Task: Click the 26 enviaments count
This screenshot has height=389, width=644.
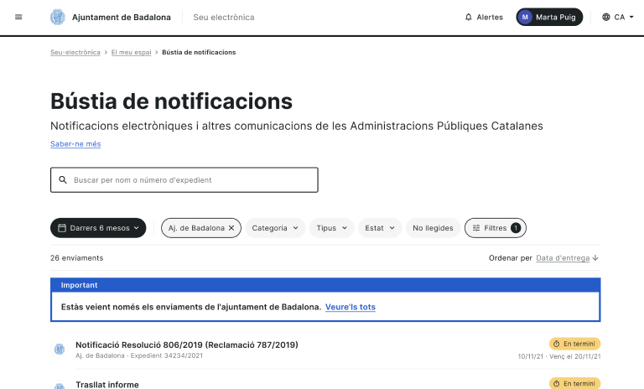Action: coord(77,258)
